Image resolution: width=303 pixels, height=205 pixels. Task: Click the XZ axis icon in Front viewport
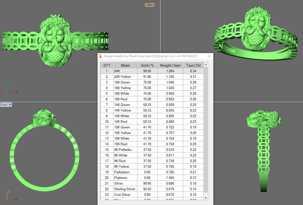(x=12, y=196)
